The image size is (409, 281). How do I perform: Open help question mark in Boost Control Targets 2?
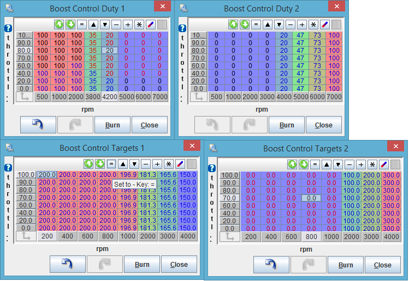[x=212, y=168]
